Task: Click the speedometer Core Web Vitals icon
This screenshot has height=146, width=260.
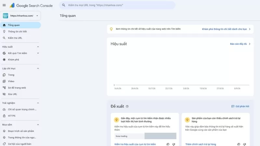Action: tap(4, 109)
